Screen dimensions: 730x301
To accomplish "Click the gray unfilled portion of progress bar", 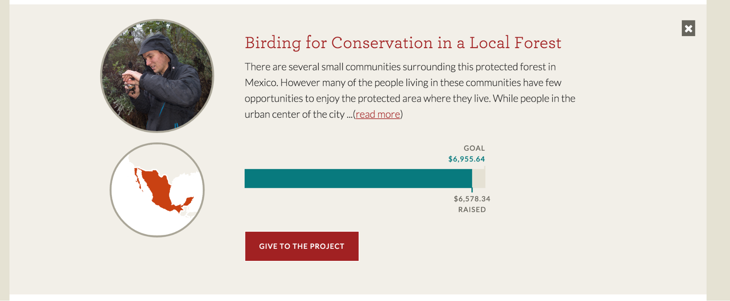I will coord(479,179).
